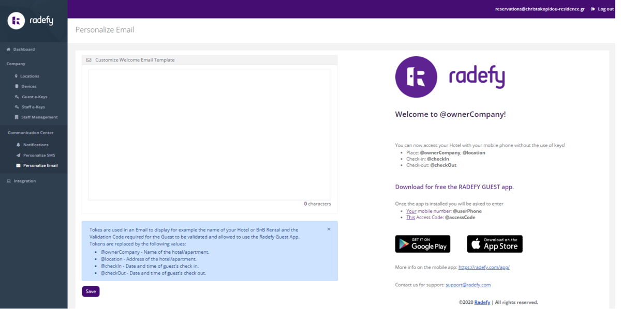621x309 pixels.
Task: Click the Personalize Email page title
Action: click(105, 30)
